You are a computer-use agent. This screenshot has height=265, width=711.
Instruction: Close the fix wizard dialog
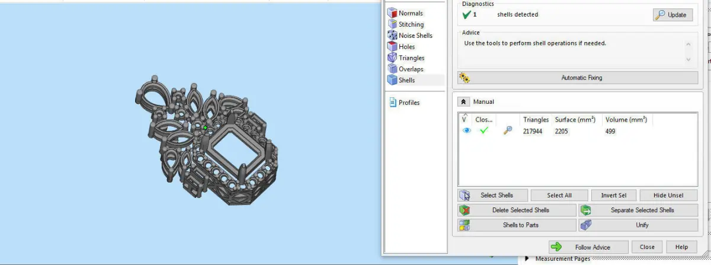click(647, 247)
